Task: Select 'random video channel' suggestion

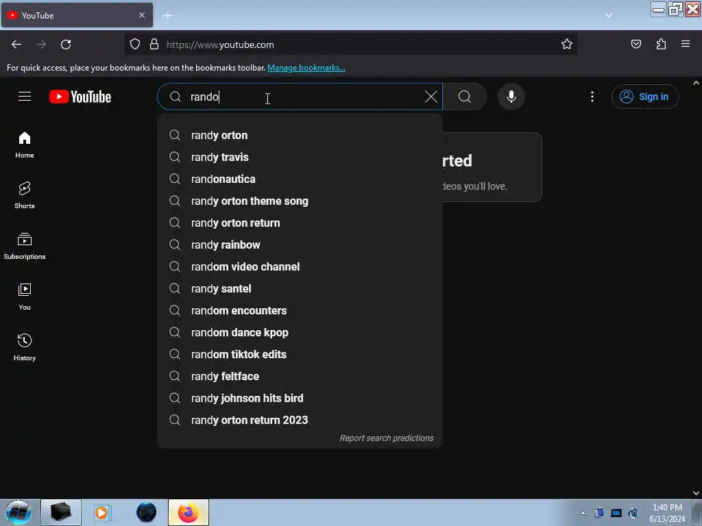Action: click(300, 266)
